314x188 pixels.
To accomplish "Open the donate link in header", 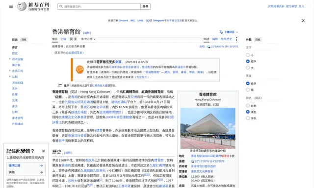I will pyautogui.click(x=276, y=6).
